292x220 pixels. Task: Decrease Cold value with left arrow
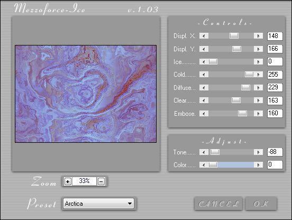pyautogui.click(x=204, y=75)
